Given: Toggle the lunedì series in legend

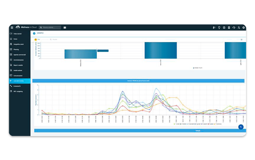Looking at the screenshot, I should click(x=177, y=124).
